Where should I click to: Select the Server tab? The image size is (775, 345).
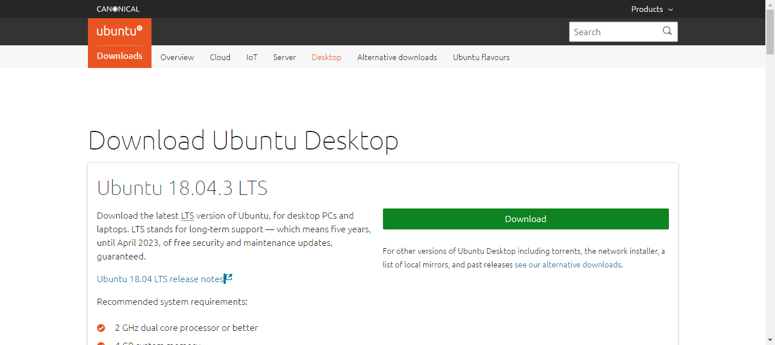click(284, 57)
